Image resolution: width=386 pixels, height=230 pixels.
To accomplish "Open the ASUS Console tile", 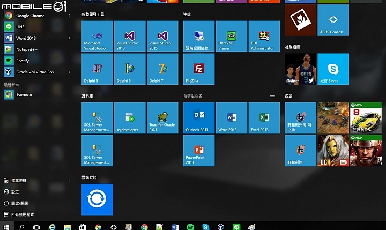I will coord(333,20).
